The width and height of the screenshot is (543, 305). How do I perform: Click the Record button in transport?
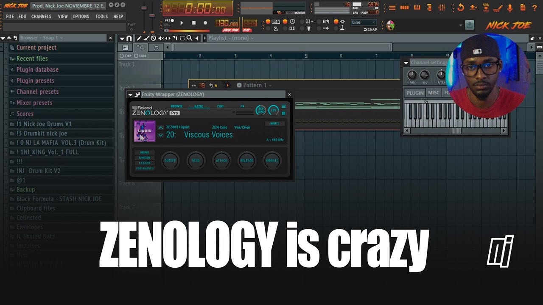pos(205,23)
